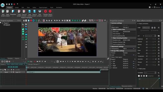Viewport: 163px width, 92px height.
Task: Click the Pack project icon
Action: coord(40,11)
